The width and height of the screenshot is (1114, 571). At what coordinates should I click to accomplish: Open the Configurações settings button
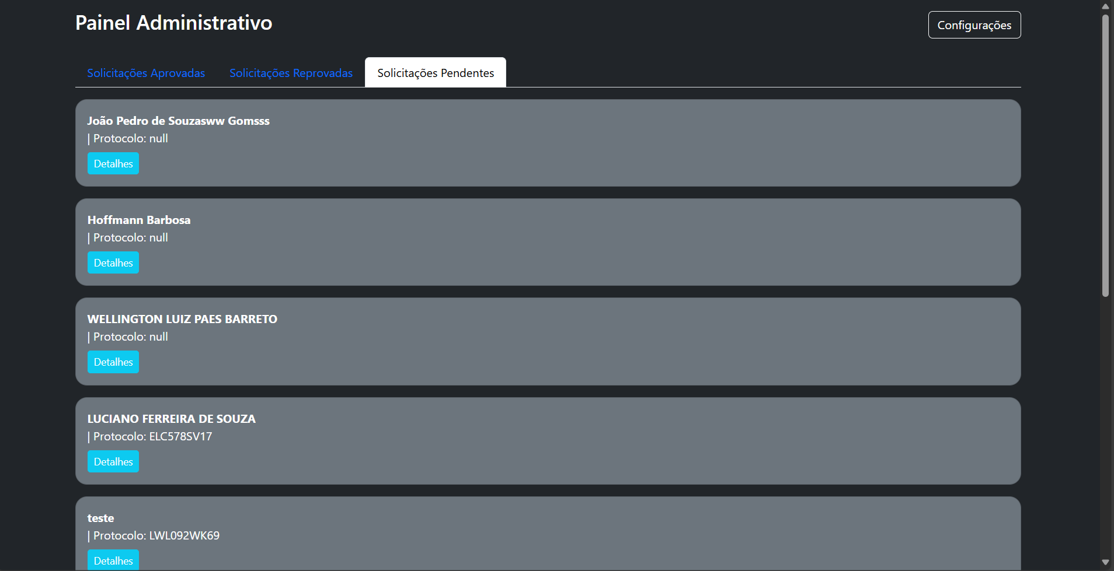click(x=974, y=25)
